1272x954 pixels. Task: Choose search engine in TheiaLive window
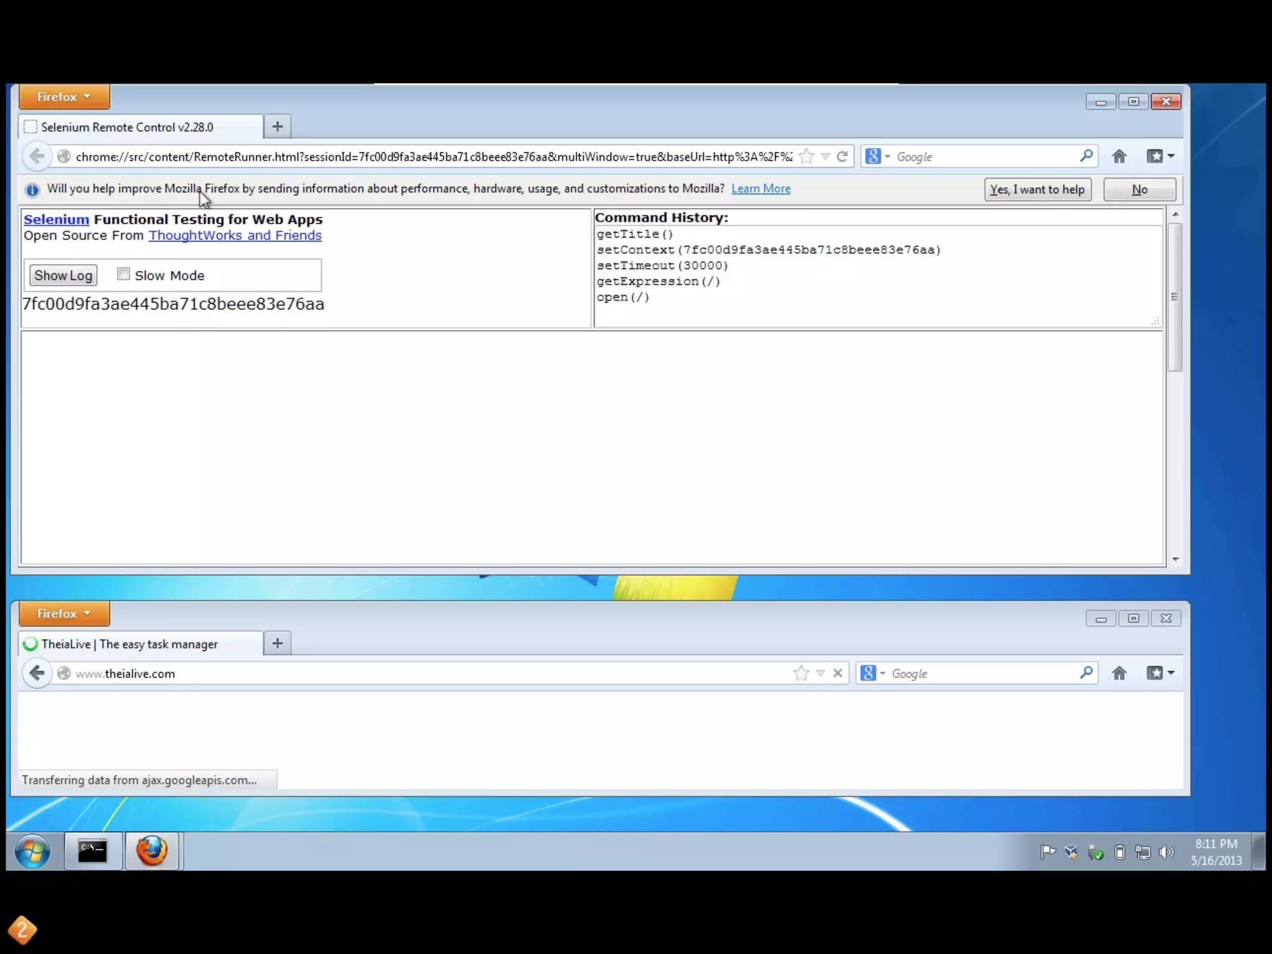pyautogui.click(x=873, y=673)
